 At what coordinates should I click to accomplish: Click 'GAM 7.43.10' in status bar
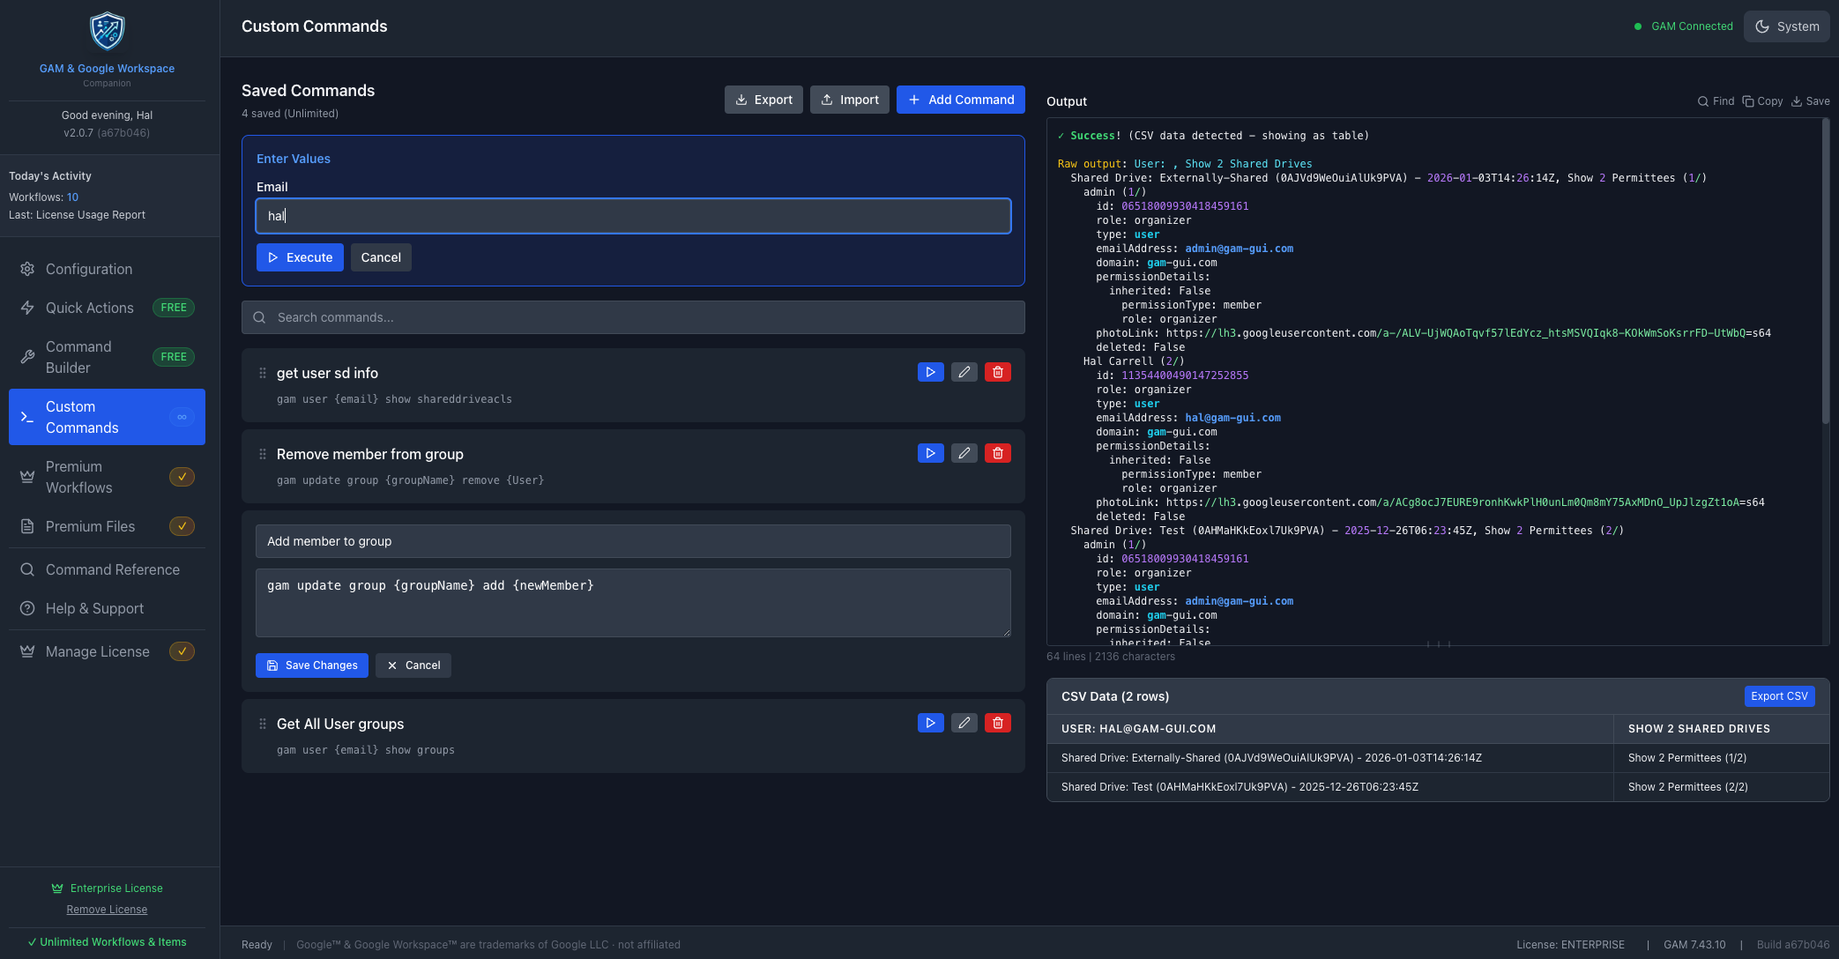point(1694,945)
